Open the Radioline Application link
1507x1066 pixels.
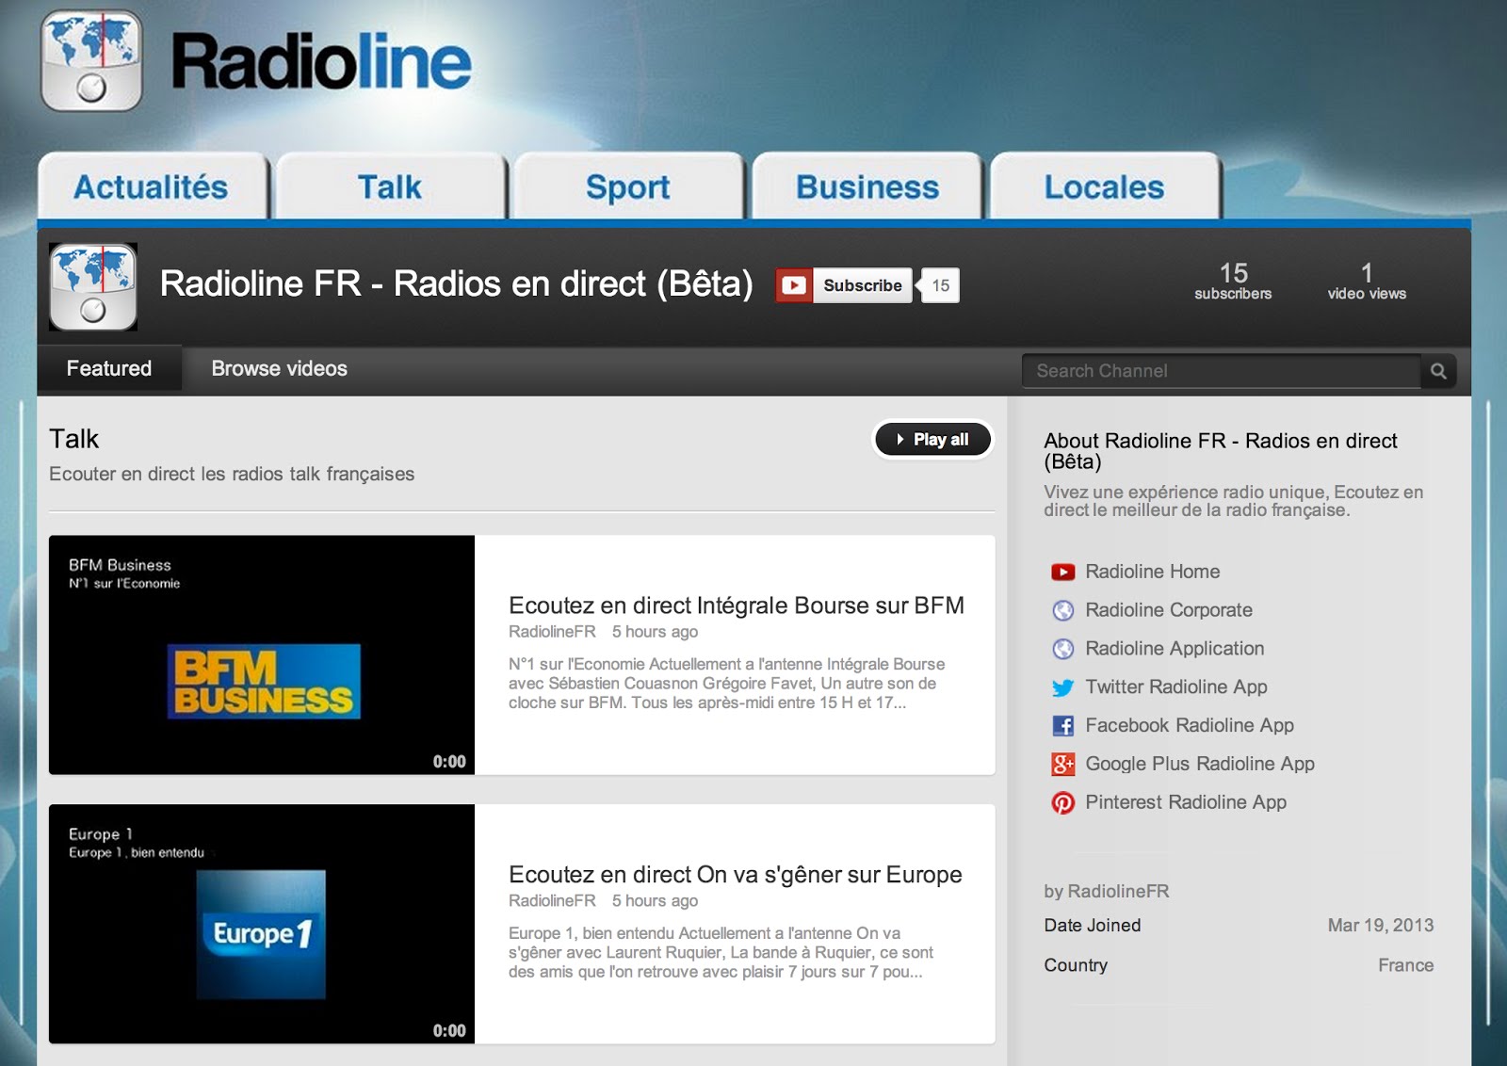pos(1175,649)
